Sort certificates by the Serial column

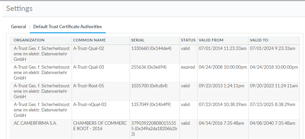(138, 40)
